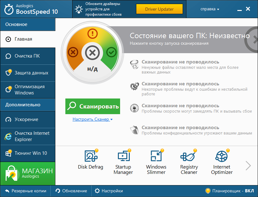258x197 pixels.
Task: Open the МАГАЗИН Auslogics store banner
Action: pos(28,174)
